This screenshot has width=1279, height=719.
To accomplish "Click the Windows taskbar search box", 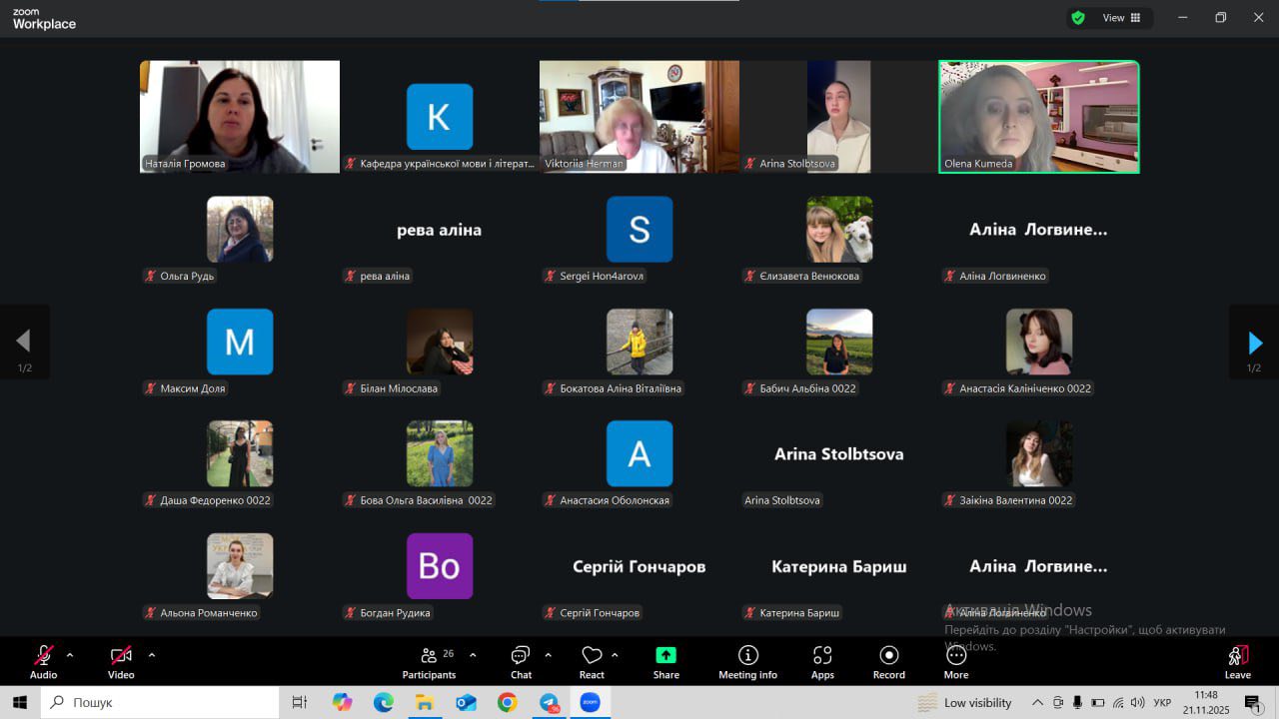I will tap(160, 702).
